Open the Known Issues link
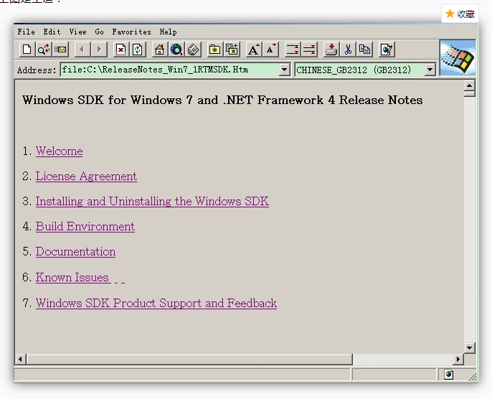Screen dimensions: 492x399 pyautogui.click(x=72, y=277)
